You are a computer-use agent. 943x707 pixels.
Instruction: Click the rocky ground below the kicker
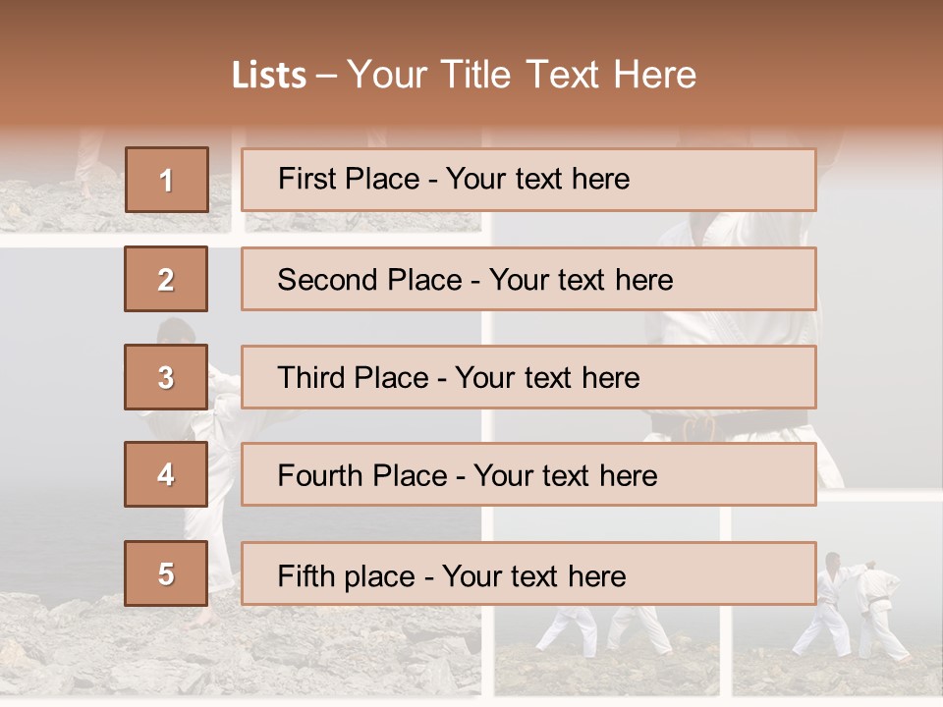[x=246, y=653]
